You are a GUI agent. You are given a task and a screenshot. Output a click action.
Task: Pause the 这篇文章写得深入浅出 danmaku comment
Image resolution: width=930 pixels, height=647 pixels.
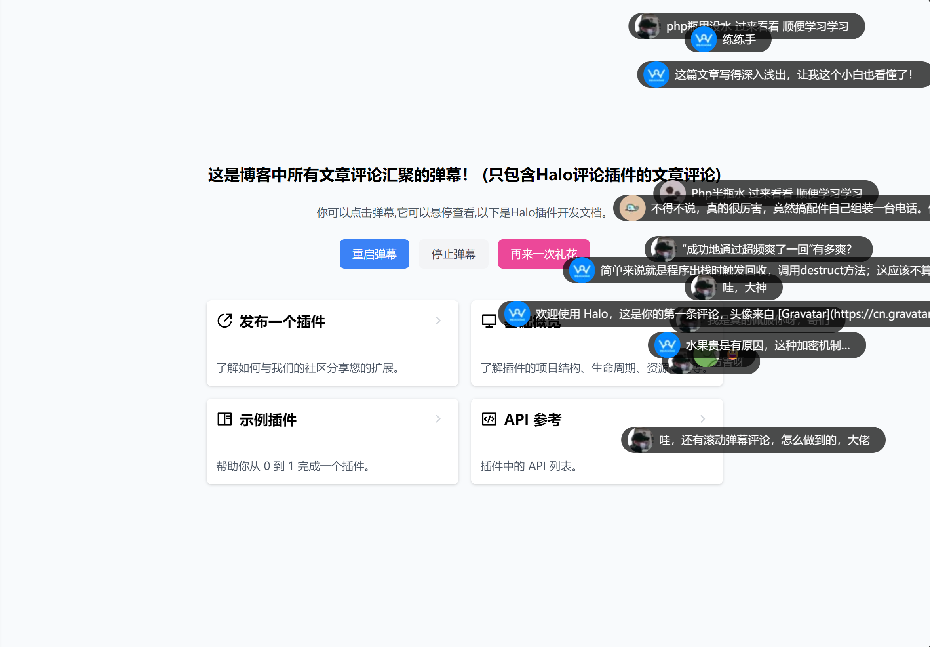(793, 74)
